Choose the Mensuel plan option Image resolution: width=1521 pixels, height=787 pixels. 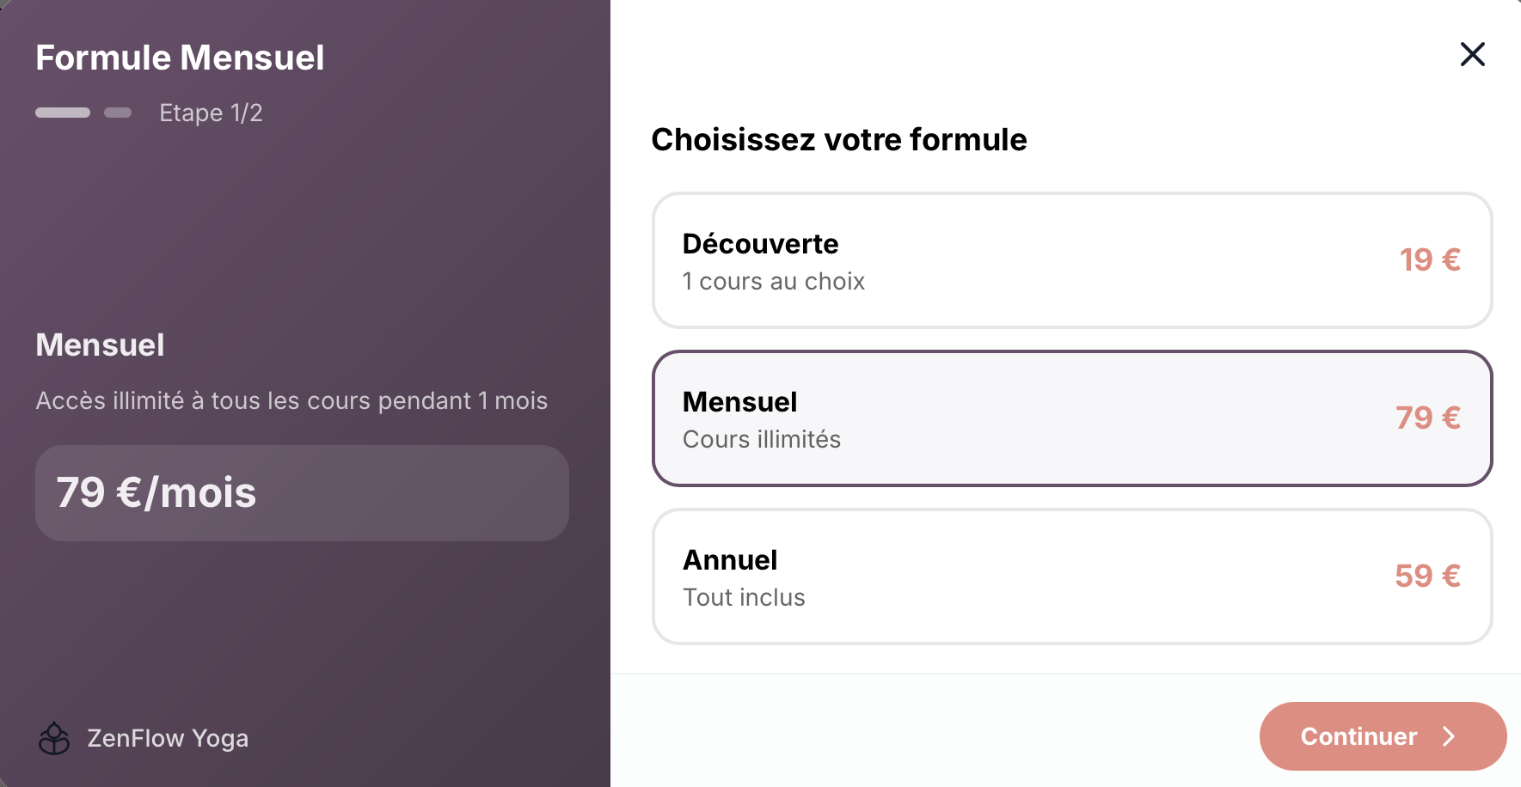coord(1071,418)
